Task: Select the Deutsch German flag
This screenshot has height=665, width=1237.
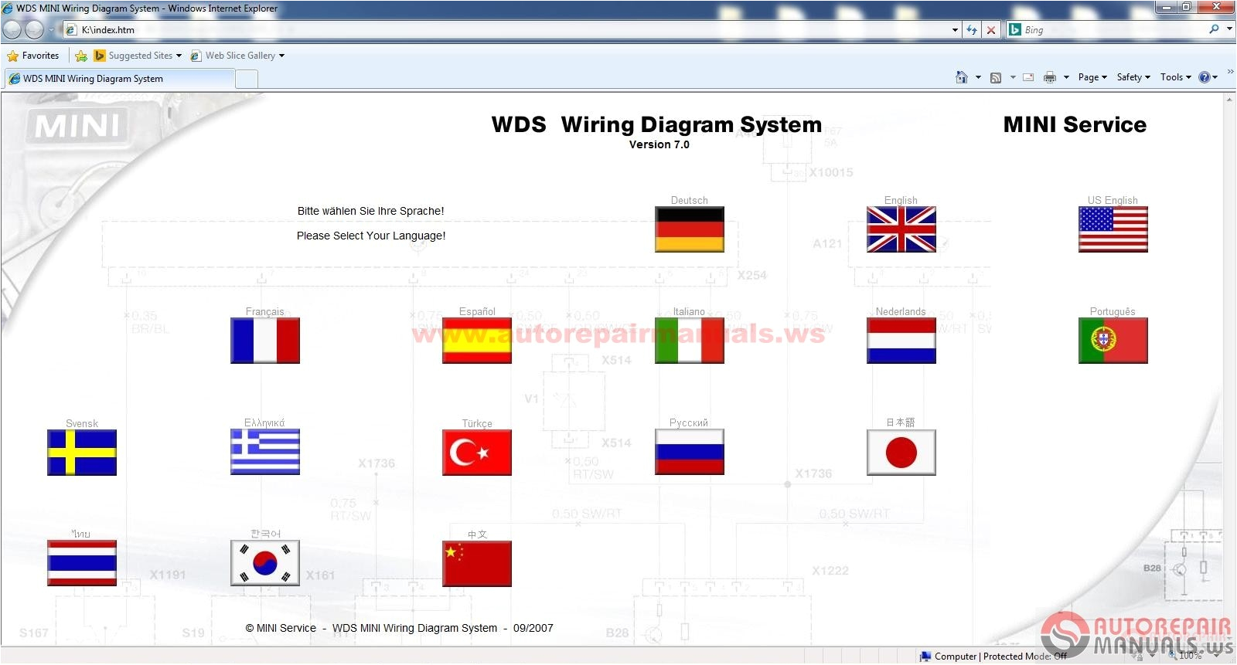Action: coord(690,229)
